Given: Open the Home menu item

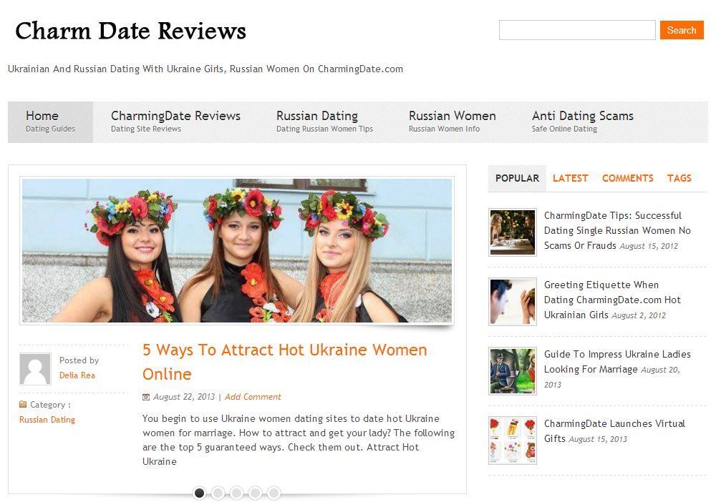Looking at the screenshot, I should (x=50, y=122).
